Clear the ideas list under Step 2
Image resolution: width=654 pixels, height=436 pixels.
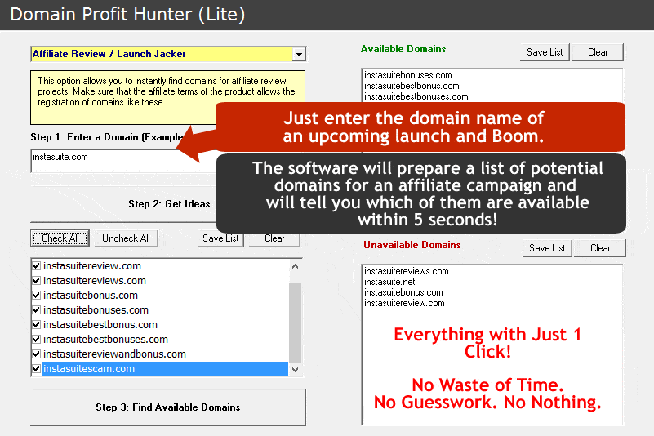coord(274,238)
